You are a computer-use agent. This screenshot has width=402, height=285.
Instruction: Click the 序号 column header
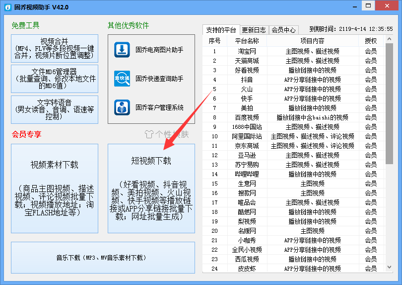(x=214, y=41)
